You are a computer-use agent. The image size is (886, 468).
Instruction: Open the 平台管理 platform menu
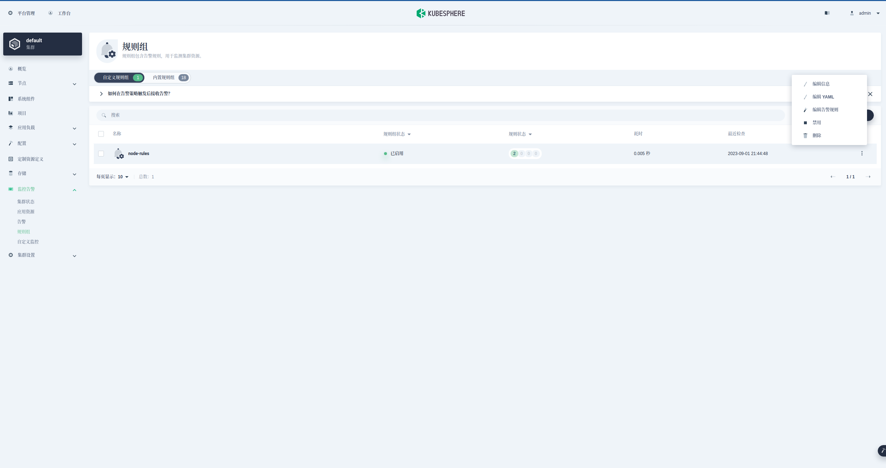pos(21,13)
